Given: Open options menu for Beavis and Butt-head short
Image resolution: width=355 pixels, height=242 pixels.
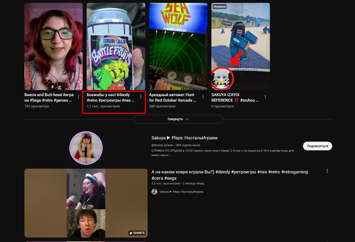Looking at the screenshot, I should 78,97.
